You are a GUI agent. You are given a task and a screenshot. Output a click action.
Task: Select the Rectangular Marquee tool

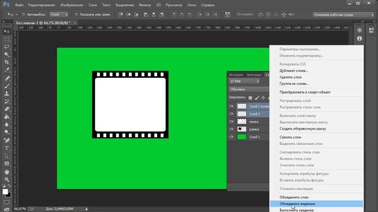coord(6,39)
